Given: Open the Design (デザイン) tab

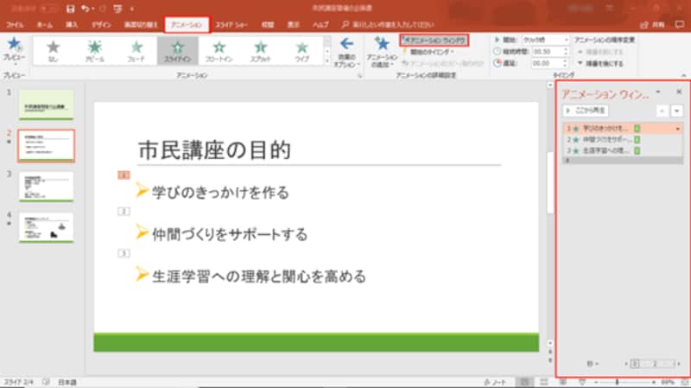Looking at the screenshot, I should (x=101, y=25).
